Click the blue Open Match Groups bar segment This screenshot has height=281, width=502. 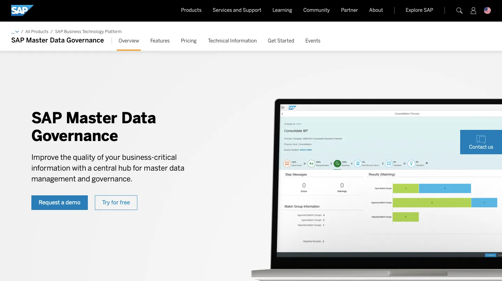[445, 188]
